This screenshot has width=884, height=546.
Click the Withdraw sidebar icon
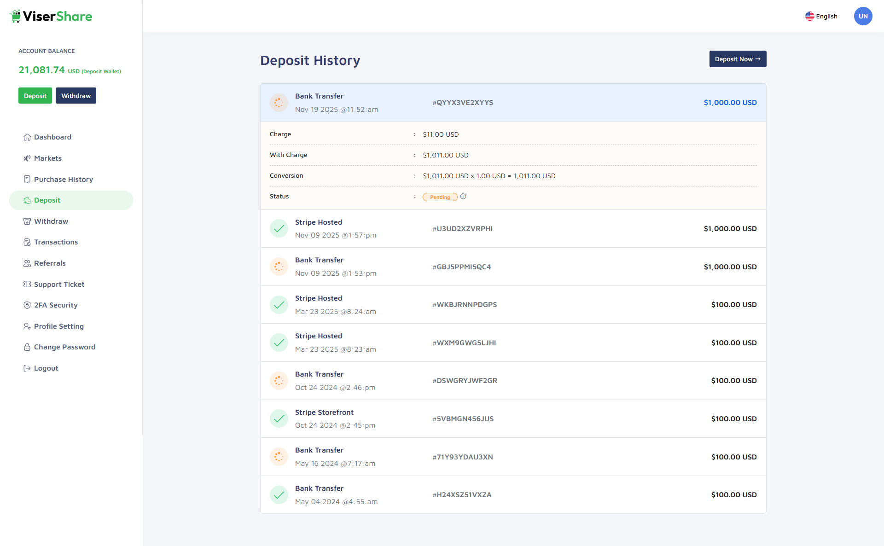click(27, 221)
